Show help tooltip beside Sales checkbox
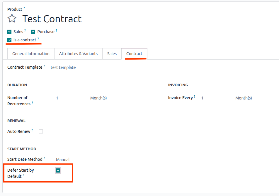Image resolution: width=279 pixels, height=196 pixels. coord(25,31)
